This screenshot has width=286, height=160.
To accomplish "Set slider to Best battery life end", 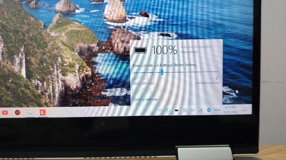I will click(134, 72).
